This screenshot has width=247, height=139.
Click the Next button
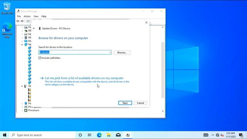(x=125, y=103)
